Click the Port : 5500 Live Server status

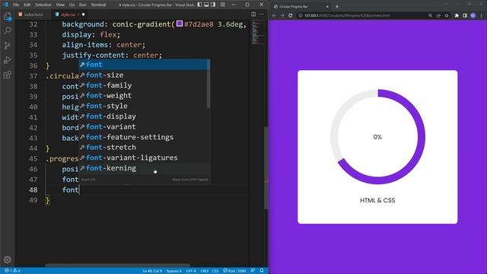click(x=234, y=271)
